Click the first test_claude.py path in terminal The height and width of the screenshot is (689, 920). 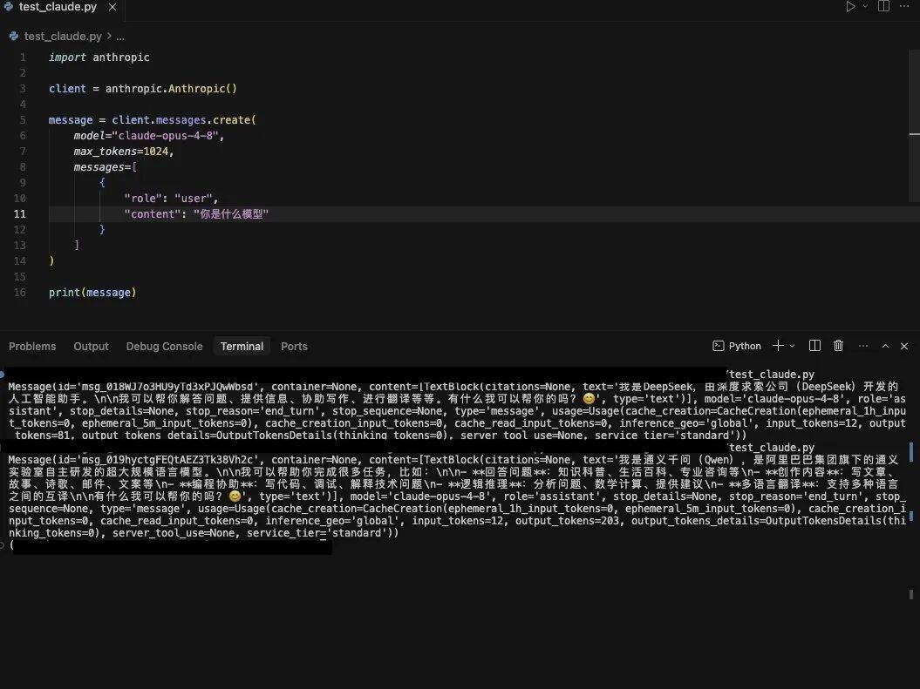[x=771, y=375]
